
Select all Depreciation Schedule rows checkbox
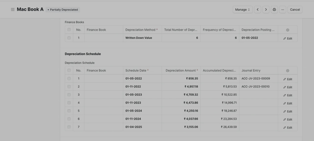pyautogui.click(x=69, y=70)
